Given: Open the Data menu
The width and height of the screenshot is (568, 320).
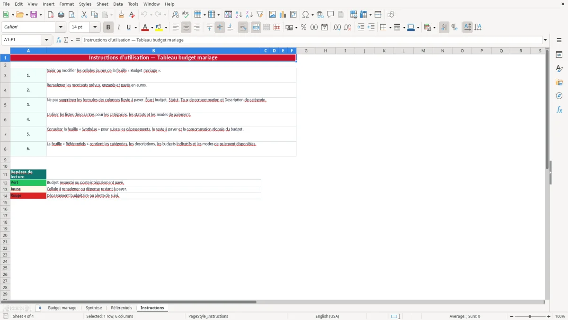Looking at the screenshot, I should click(118, 4).
